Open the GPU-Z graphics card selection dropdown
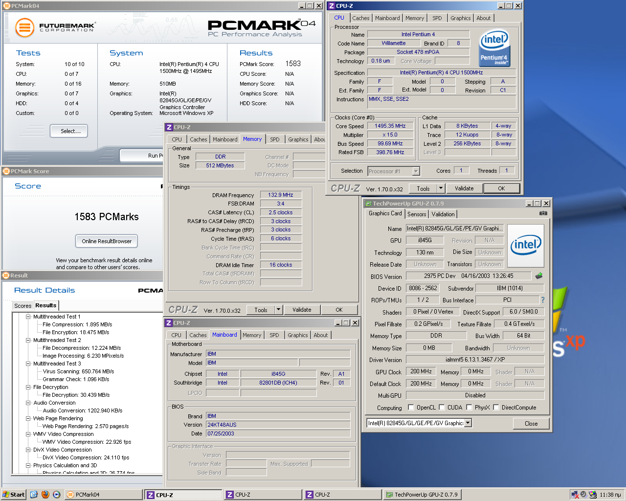This screenshot has height=501, width=626. 468,423
